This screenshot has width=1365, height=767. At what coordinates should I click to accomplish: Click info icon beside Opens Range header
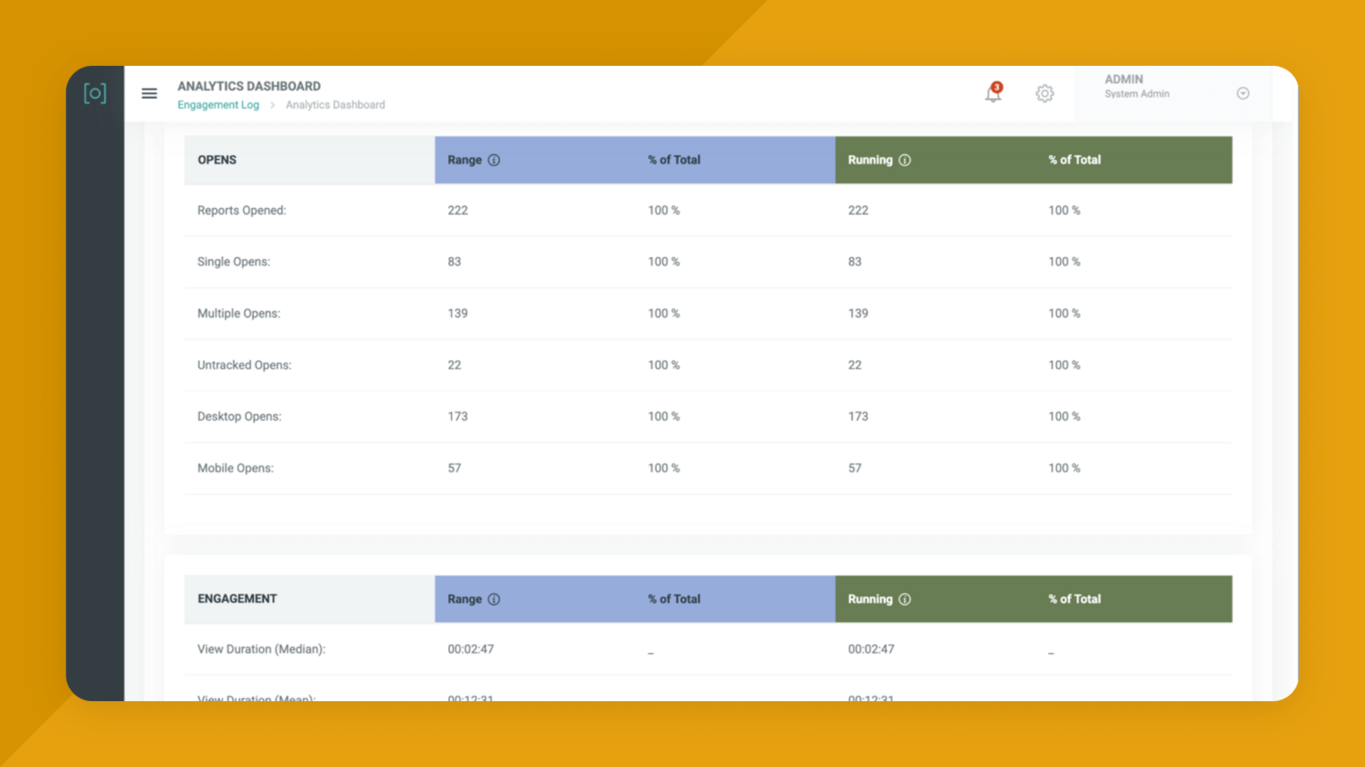tap(494, 160)
